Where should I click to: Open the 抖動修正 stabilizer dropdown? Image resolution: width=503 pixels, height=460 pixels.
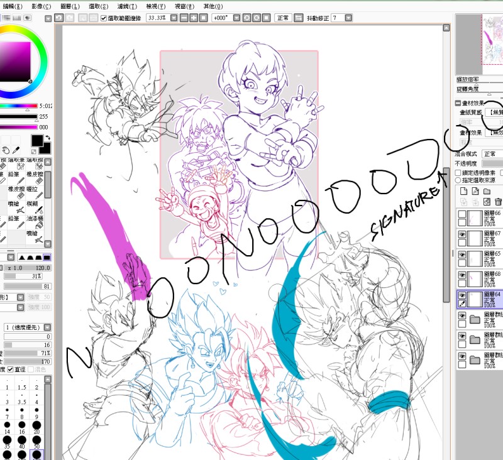(348, 18)
